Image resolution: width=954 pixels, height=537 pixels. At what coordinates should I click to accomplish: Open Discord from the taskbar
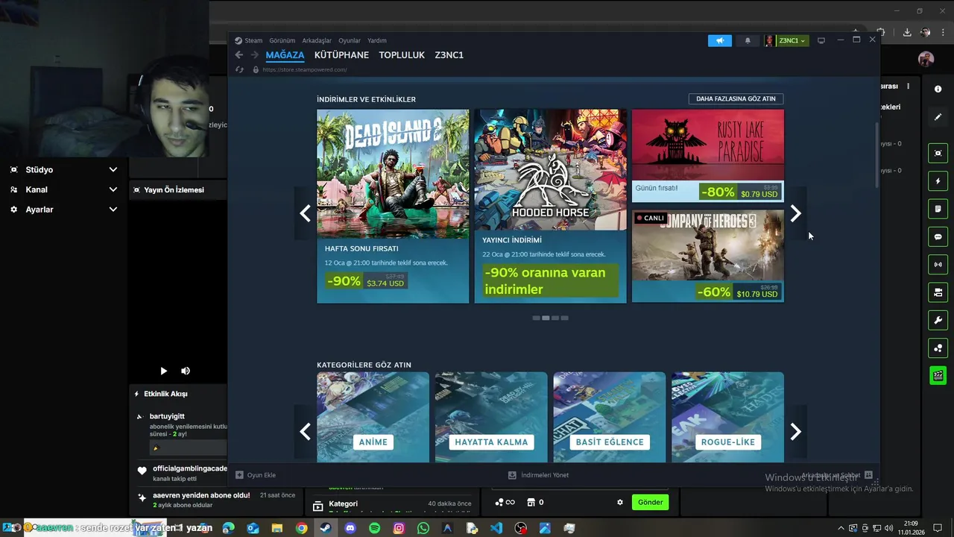click(350, 528)
